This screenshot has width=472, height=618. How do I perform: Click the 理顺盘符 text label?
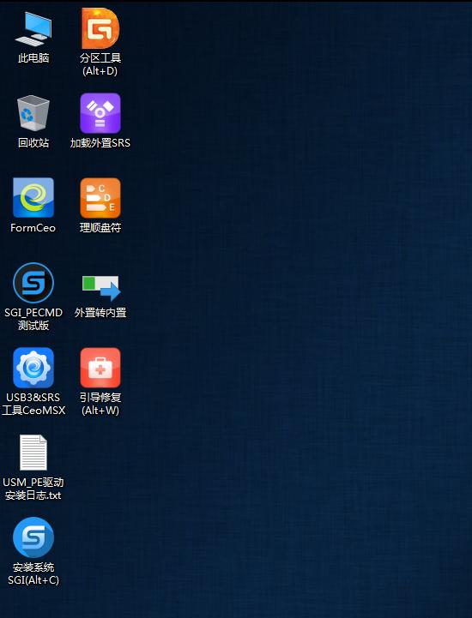100,228
